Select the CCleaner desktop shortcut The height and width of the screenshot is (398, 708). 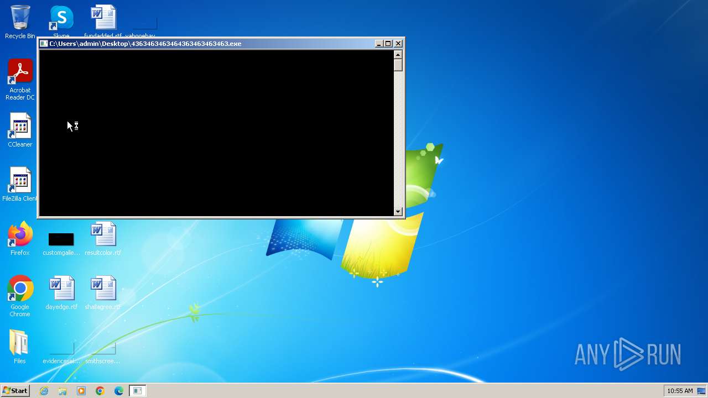[20, 130]
